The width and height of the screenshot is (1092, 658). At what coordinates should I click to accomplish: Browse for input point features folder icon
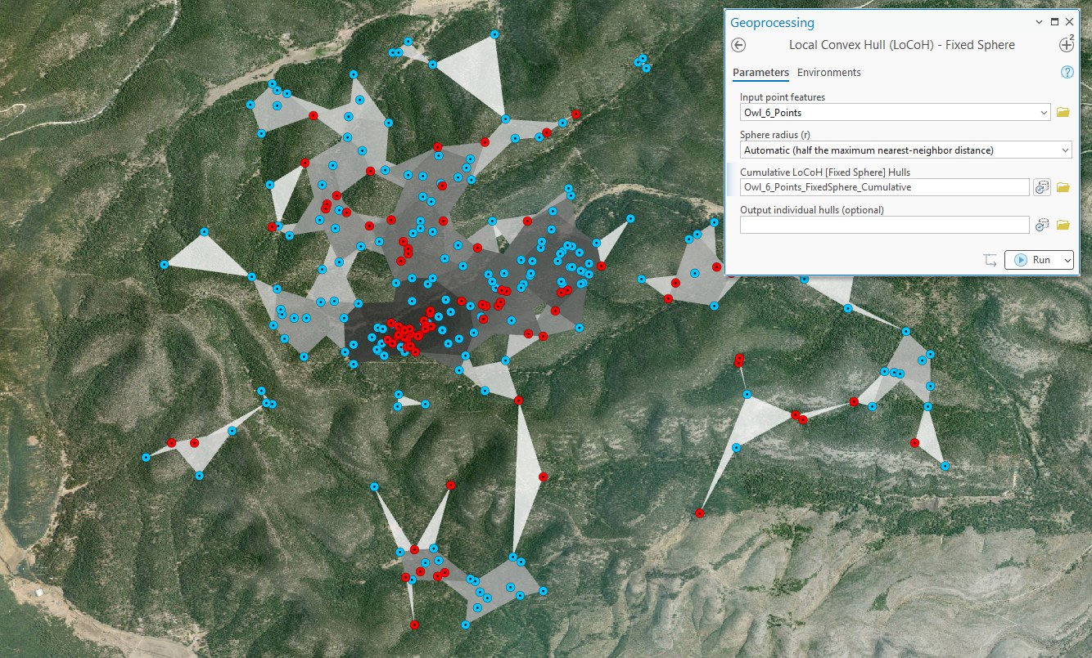pos(1063,112)
